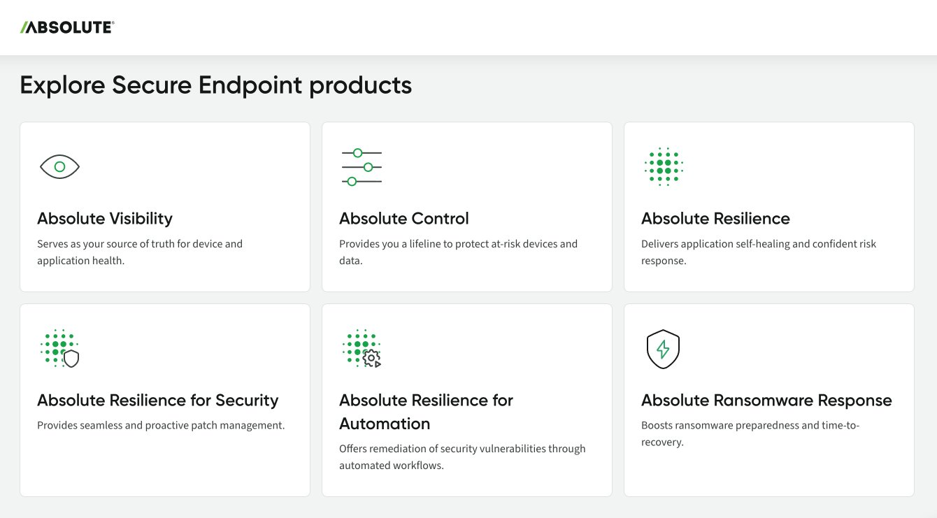Select the Absolute Resilience for Security title
Screen dimensions: 937x518
click(x=158, y=400)
